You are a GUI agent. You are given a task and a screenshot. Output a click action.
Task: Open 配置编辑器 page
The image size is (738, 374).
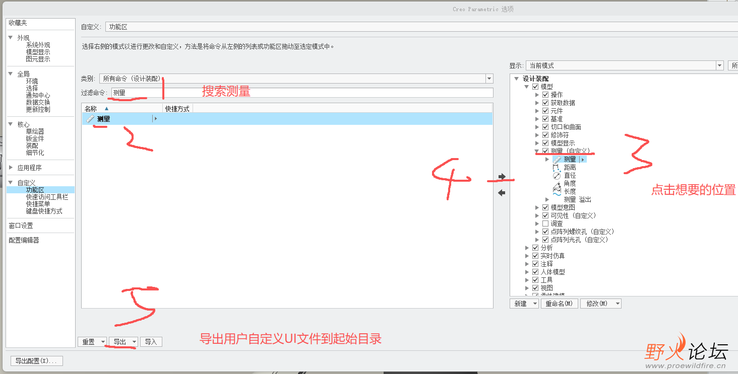(x=24, y=240)
